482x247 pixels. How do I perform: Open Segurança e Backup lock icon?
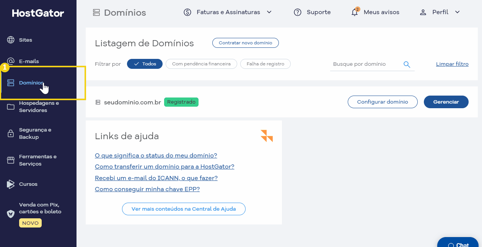pos(11,133)
